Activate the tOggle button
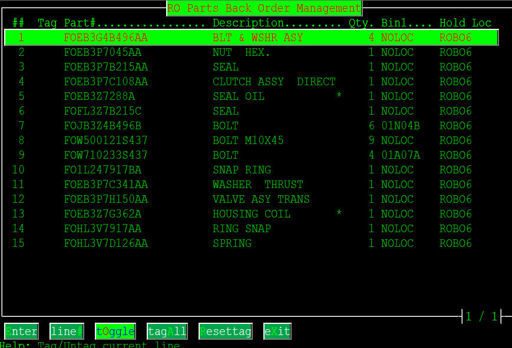Viewport: 512px width, 348px height. pyautogui.click(x=115, y=332)
